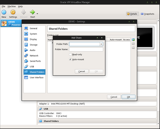Screen dimensions: 160x129
Task: Open the System settings category
Action: [34, 34]
